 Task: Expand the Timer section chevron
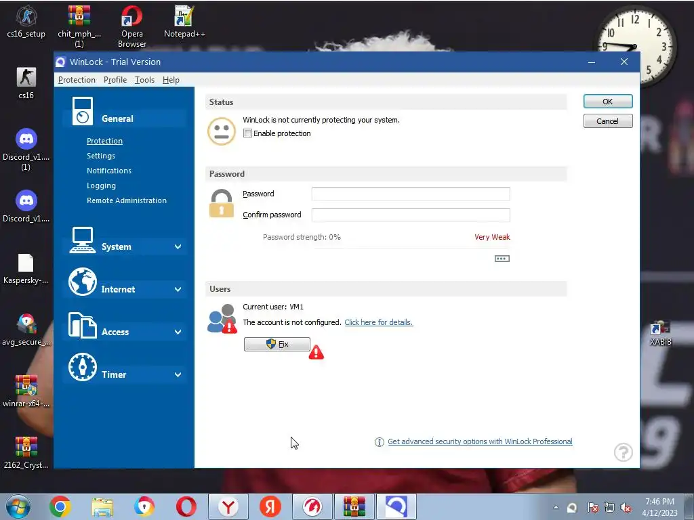(178, 374)
